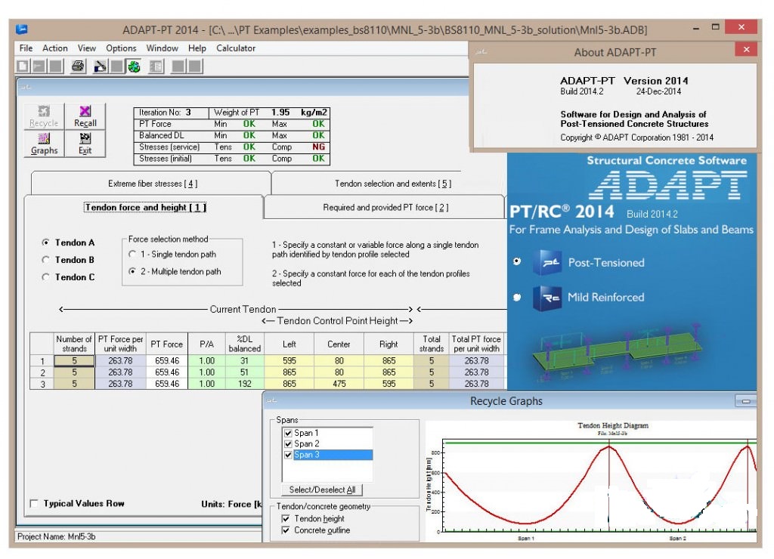Open the File menu
The width and height of the screenshot is (774, 559).
pyautogui.click(x=26, y=48)
